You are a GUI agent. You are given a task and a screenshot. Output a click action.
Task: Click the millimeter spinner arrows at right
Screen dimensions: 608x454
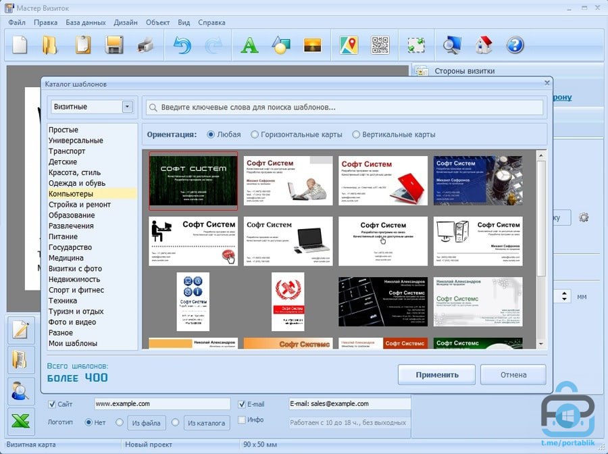564,297
